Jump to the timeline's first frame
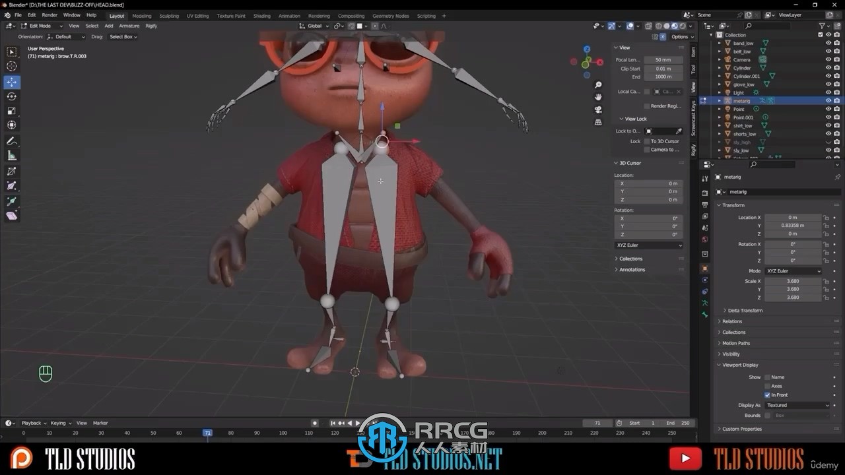The image size is (845, 475). pyautogui.click(x=332, y=423)
